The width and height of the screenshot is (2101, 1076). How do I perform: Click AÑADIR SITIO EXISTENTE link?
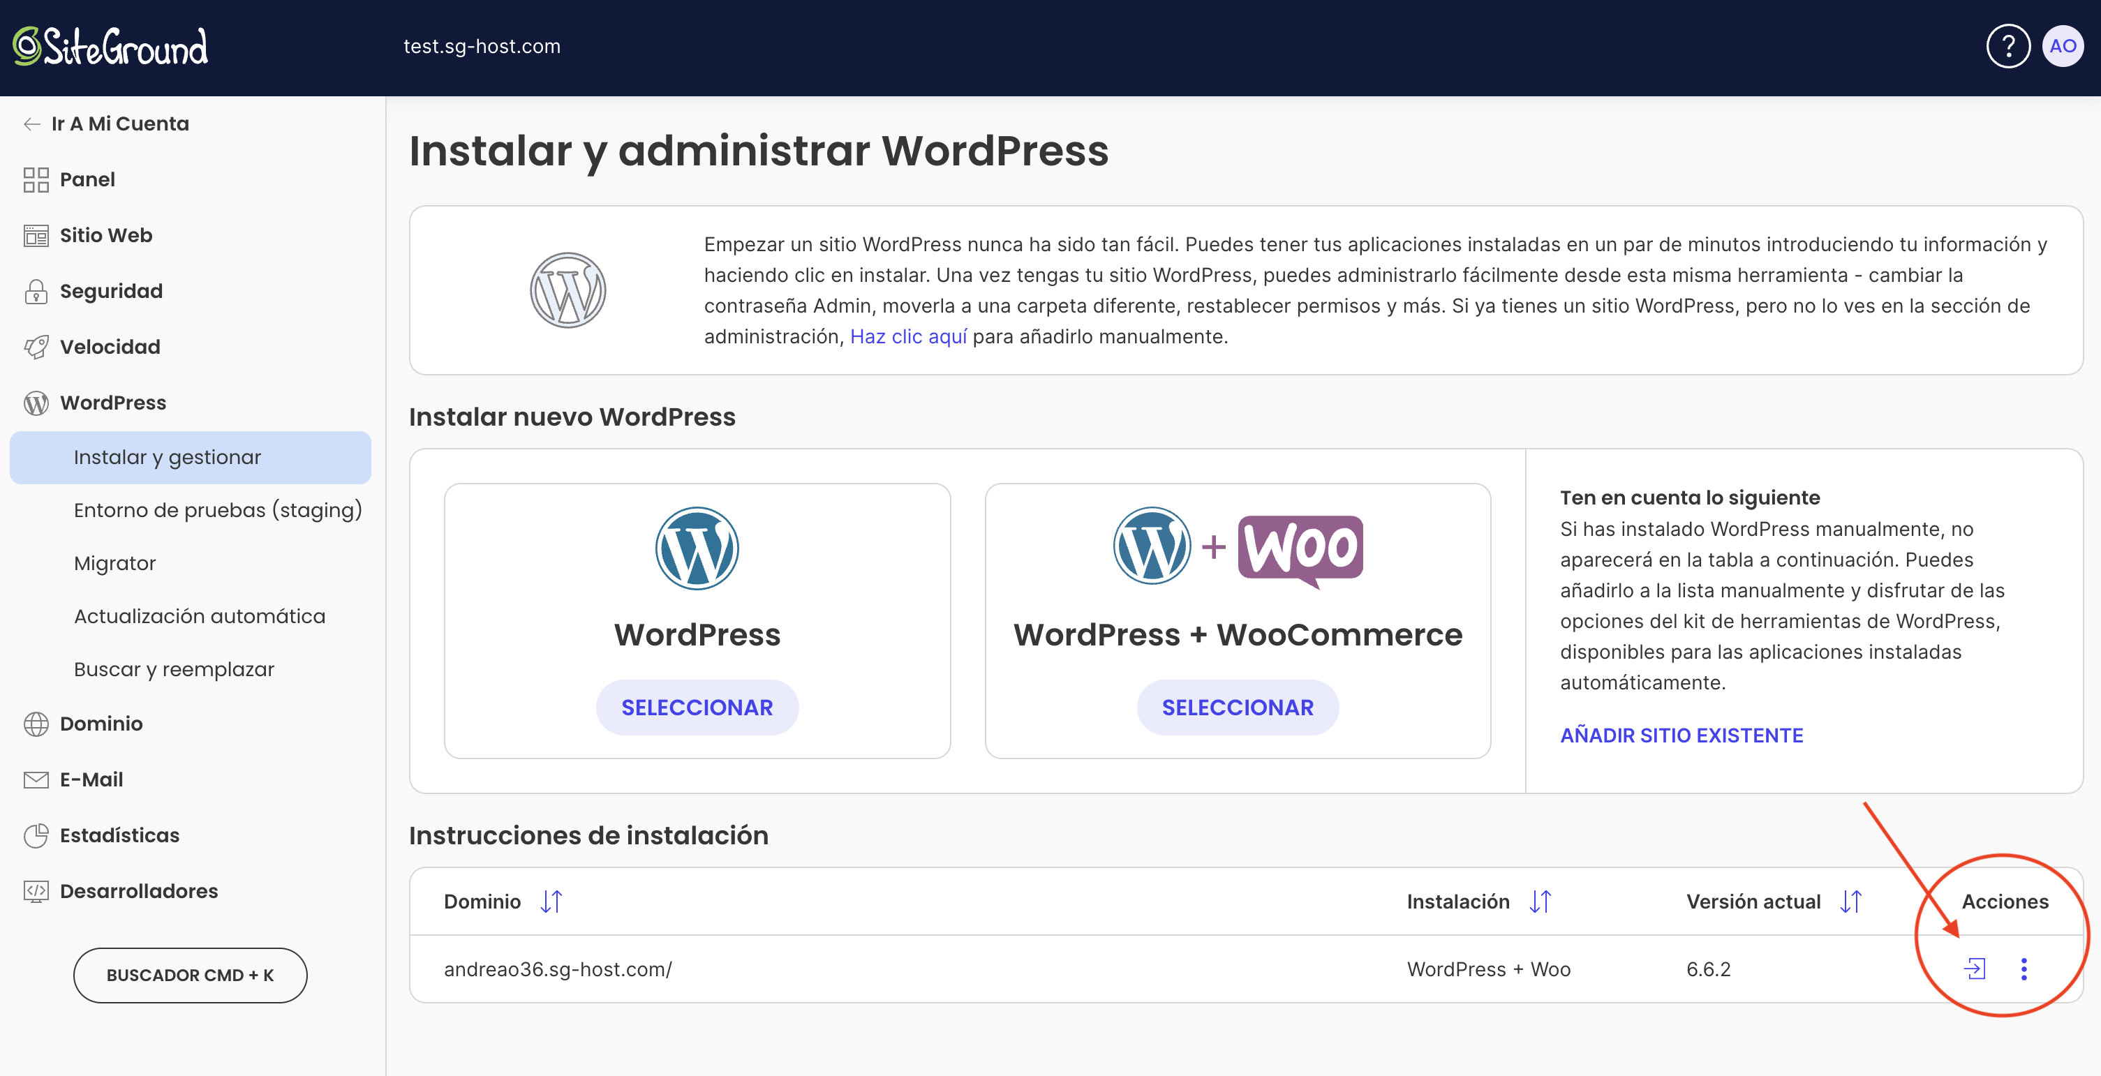click(x=1681, y=735)
